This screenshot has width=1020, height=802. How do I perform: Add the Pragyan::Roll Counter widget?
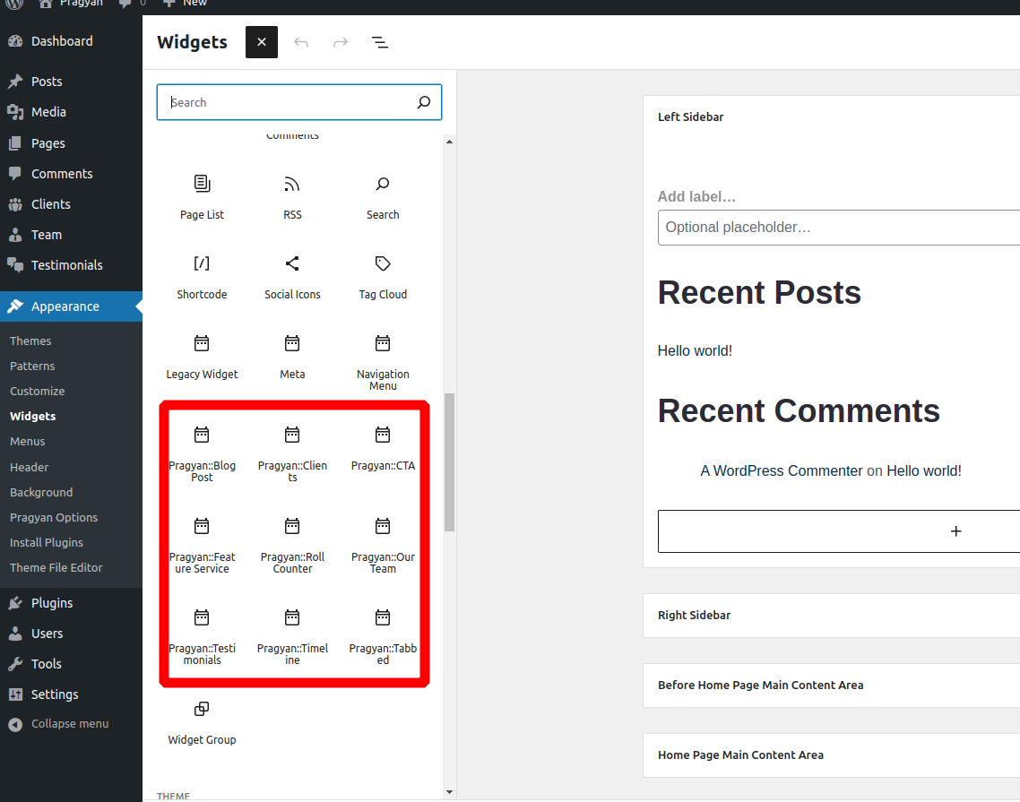click(292, 546)
